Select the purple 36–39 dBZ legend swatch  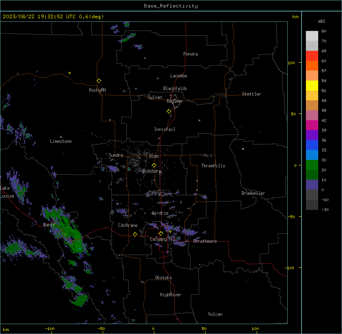(x=312, y=135)
